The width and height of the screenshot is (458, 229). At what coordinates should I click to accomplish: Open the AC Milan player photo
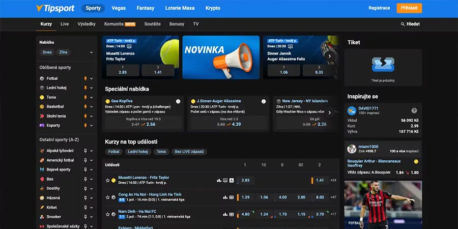click(383, 205)
